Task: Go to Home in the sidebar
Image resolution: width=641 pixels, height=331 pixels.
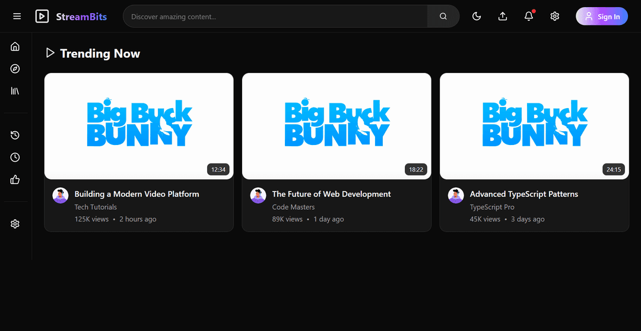Action: tap(15, 46)
